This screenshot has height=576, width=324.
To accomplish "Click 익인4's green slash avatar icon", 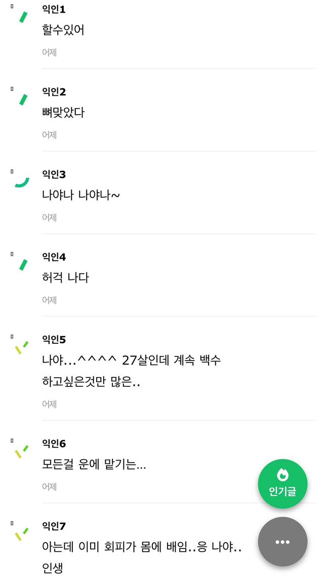I will pyautogui.click(x=23, y=265).
